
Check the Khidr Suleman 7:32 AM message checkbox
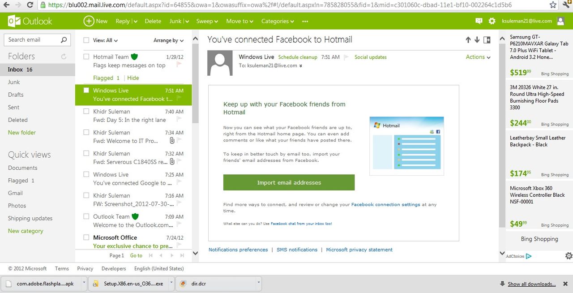tap(86, 154)
